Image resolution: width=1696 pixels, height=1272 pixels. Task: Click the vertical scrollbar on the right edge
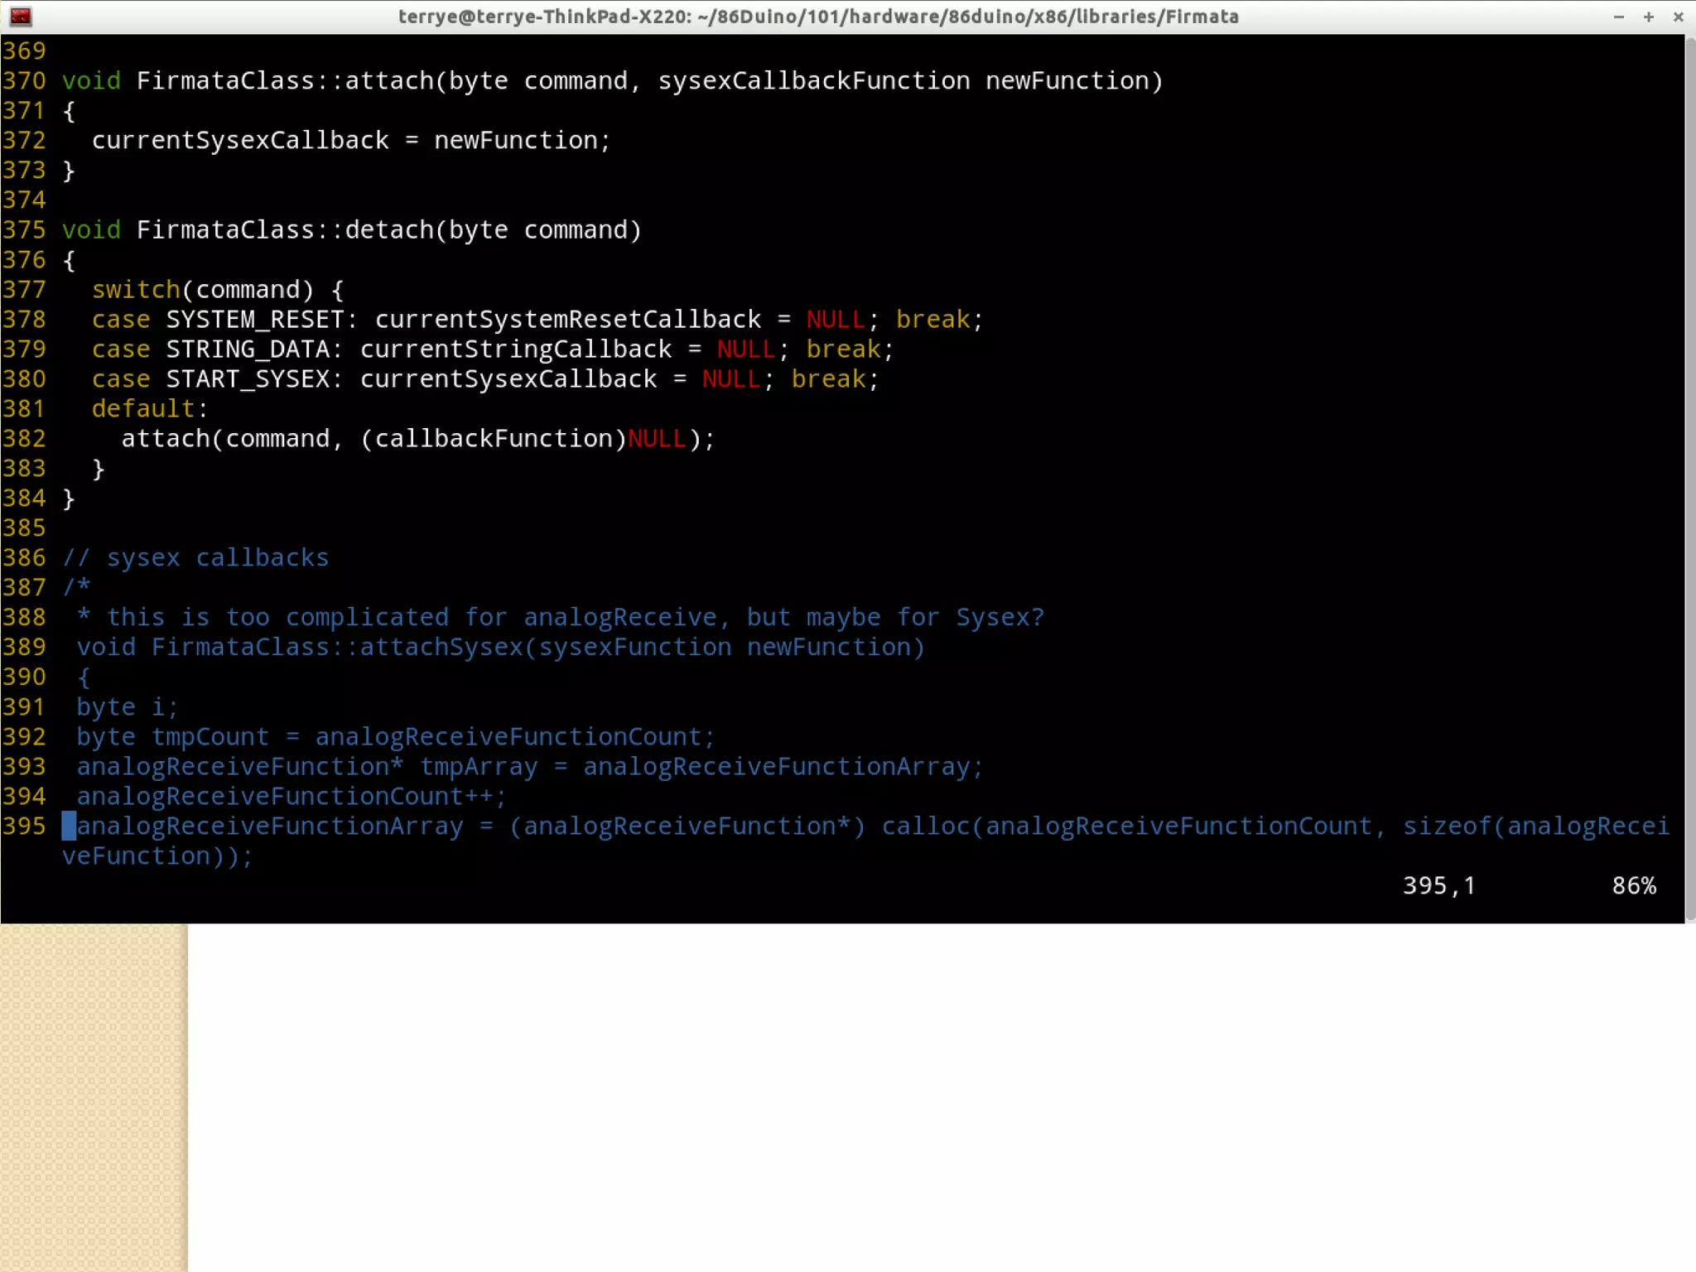coord(1689,479)
